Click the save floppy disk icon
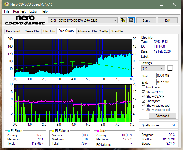The image size is (183, 150). click(131, 20)
